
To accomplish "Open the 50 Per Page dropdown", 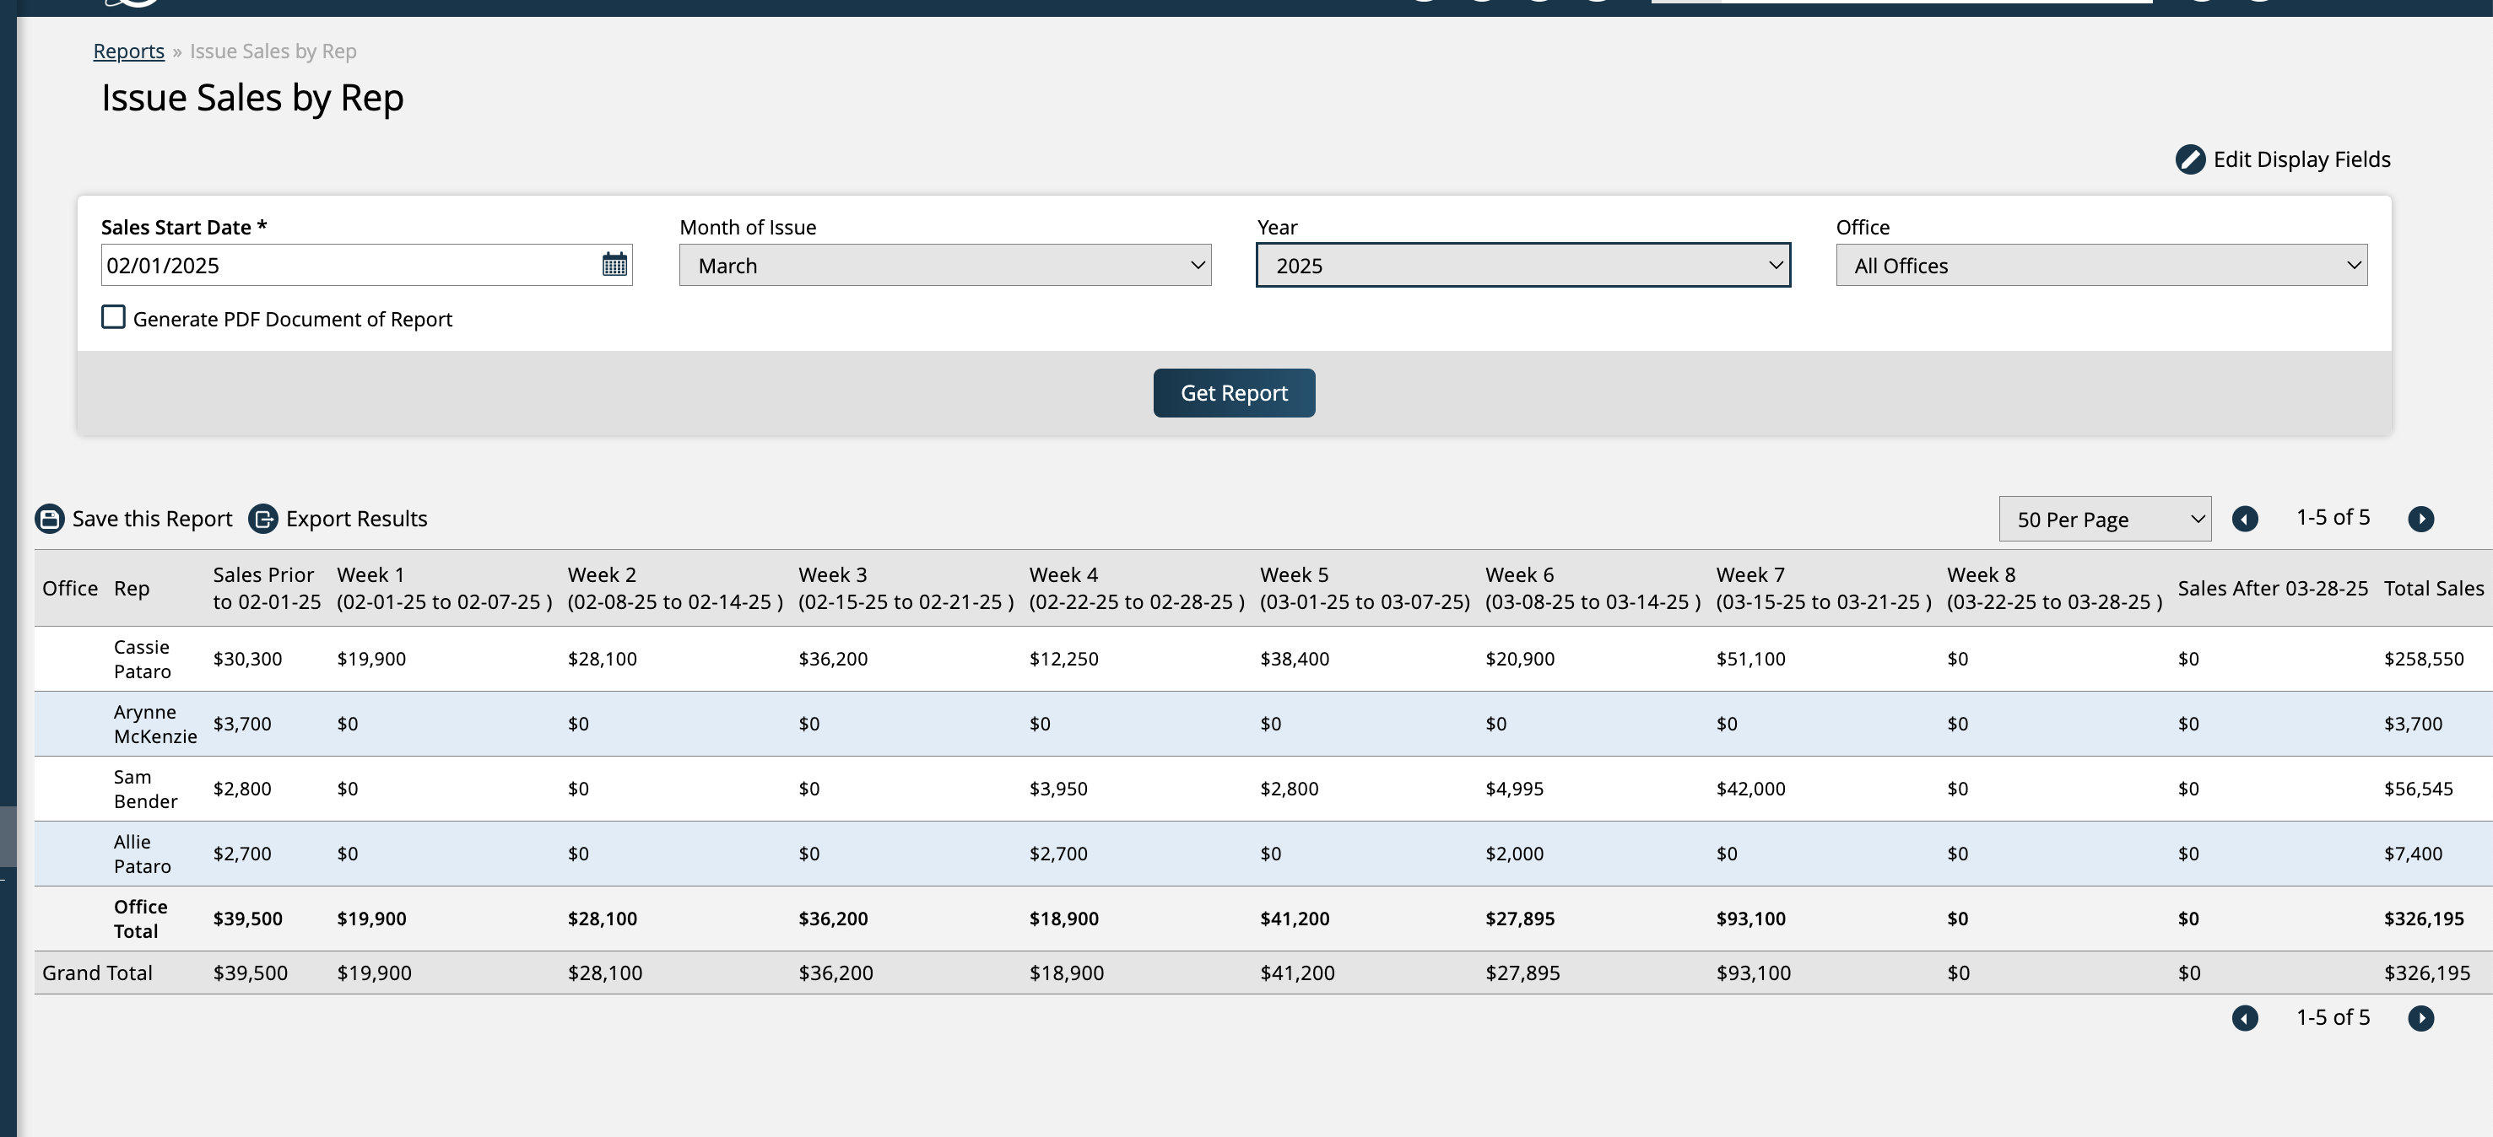I will [x=2105, y=520].
